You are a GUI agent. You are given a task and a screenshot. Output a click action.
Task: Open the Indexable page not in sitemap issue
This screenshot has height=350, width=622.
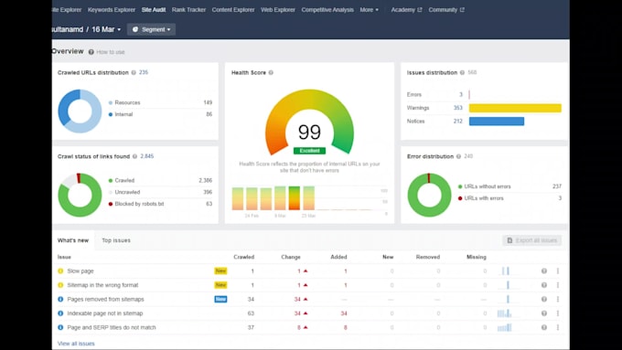pyautogui.click(x=104, y=313)
